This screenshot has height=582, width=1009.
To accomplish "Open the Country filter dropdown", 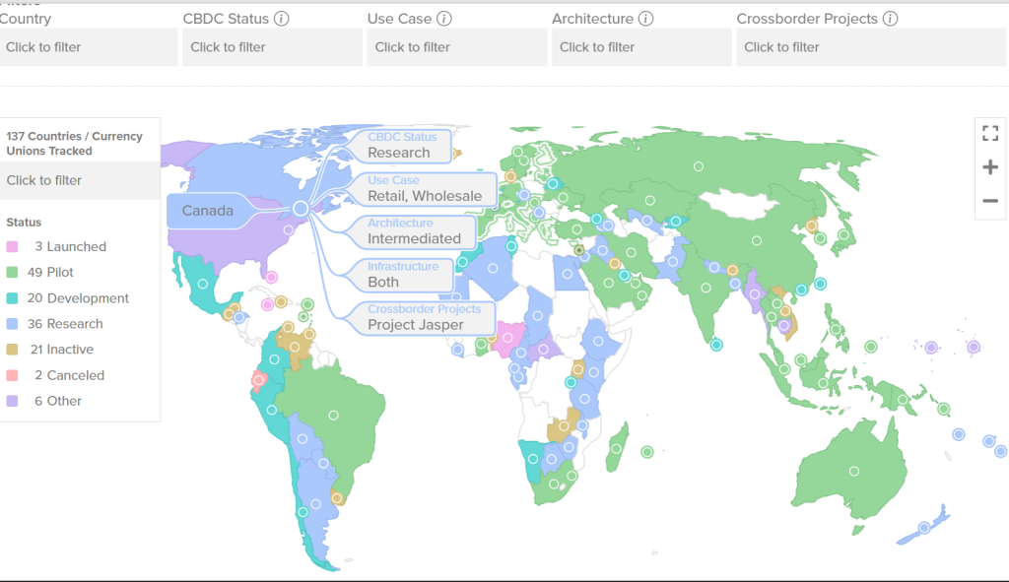I will [x=88, y=47].
